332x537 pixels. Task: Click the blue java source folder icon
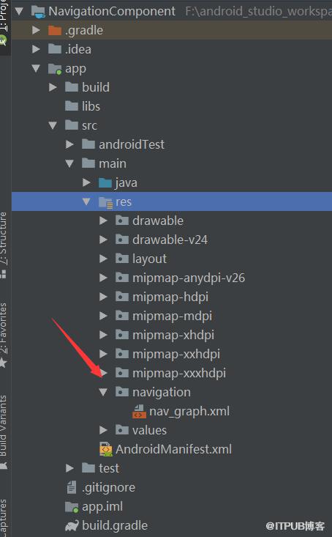pyautogui.click(x=105, y=183)
